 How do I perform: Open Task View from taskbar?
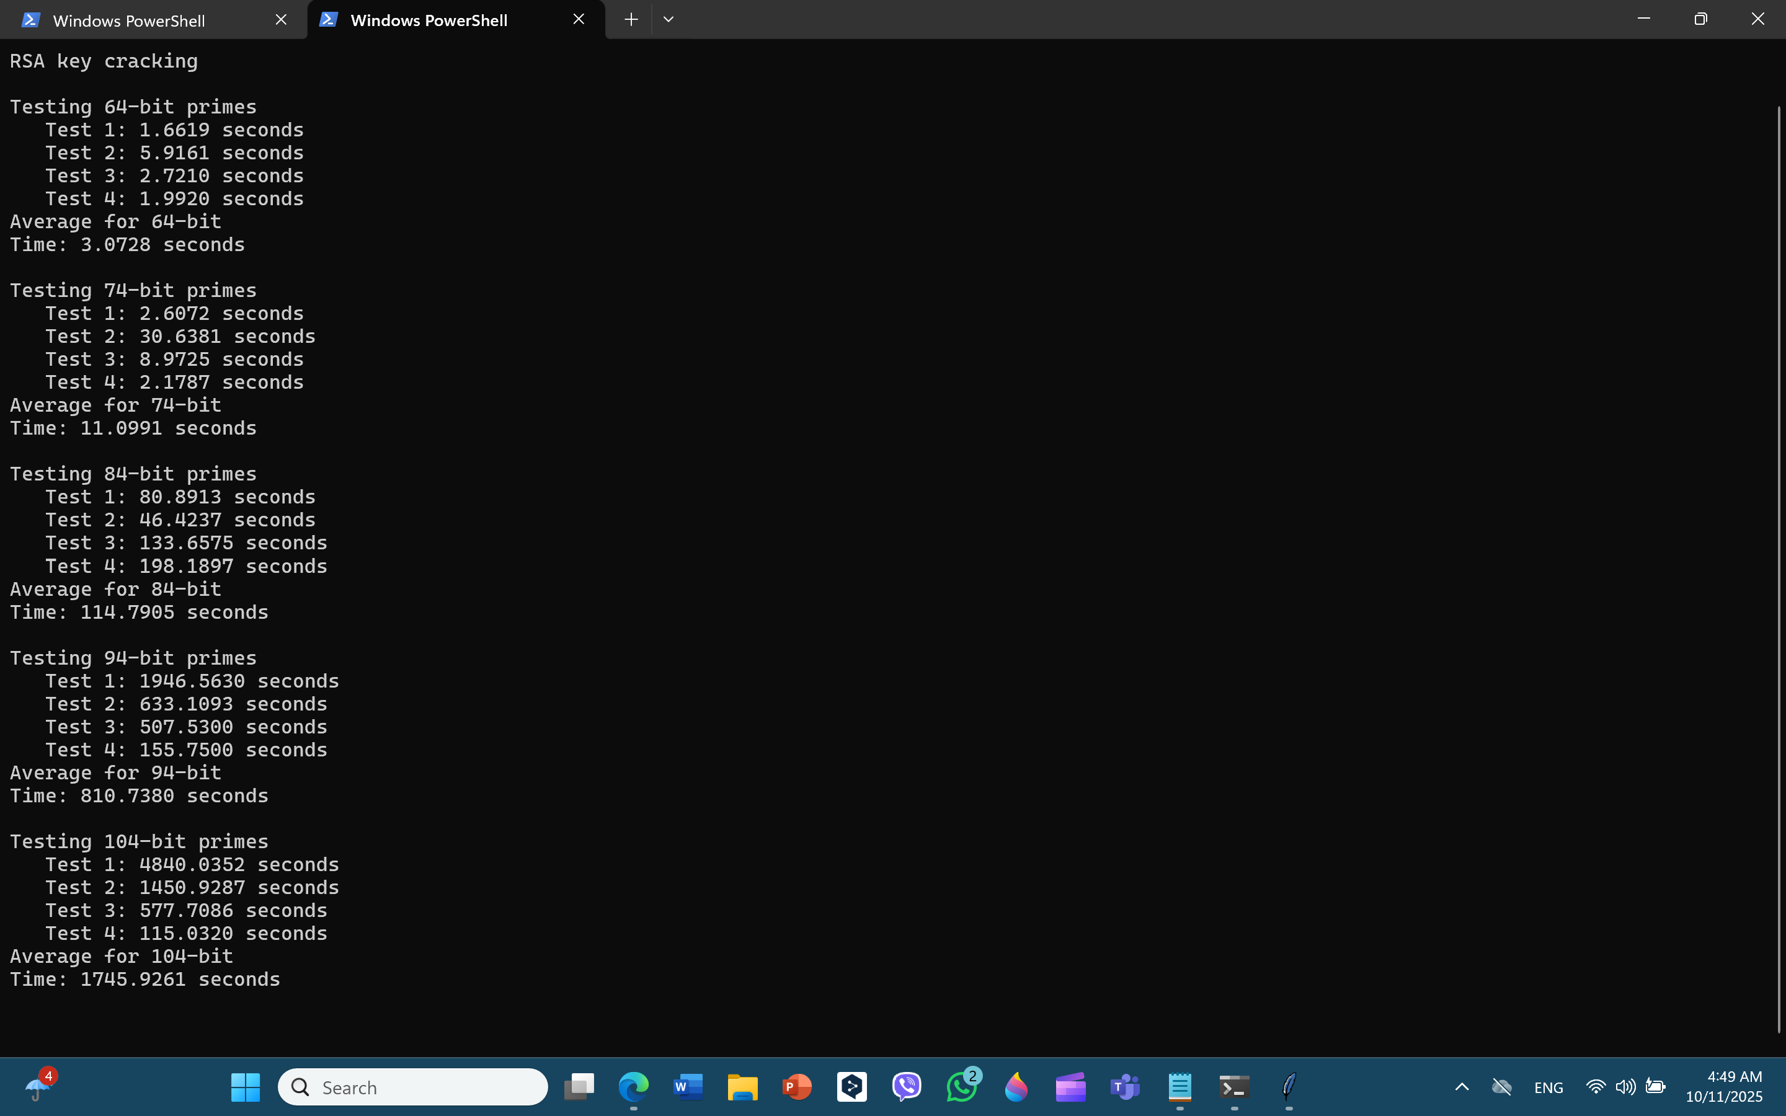[x=579, y=1086]
